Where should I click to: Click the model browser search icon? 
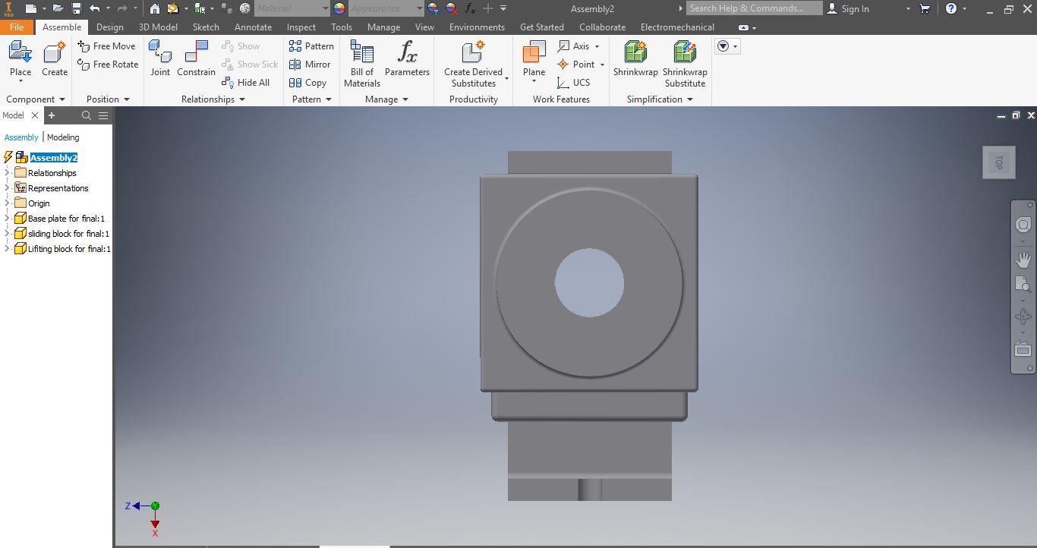pyautogui.click(x=87, y=115)
